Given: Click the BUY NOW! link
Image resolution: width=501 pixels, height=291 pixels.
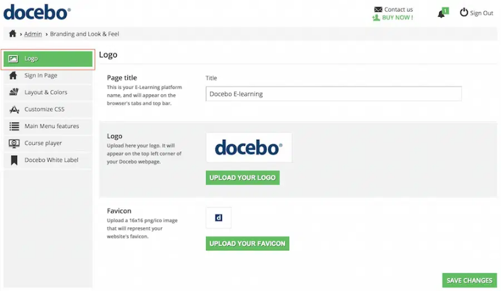Looking at the screenshot, I should click(x=397, y=17).
